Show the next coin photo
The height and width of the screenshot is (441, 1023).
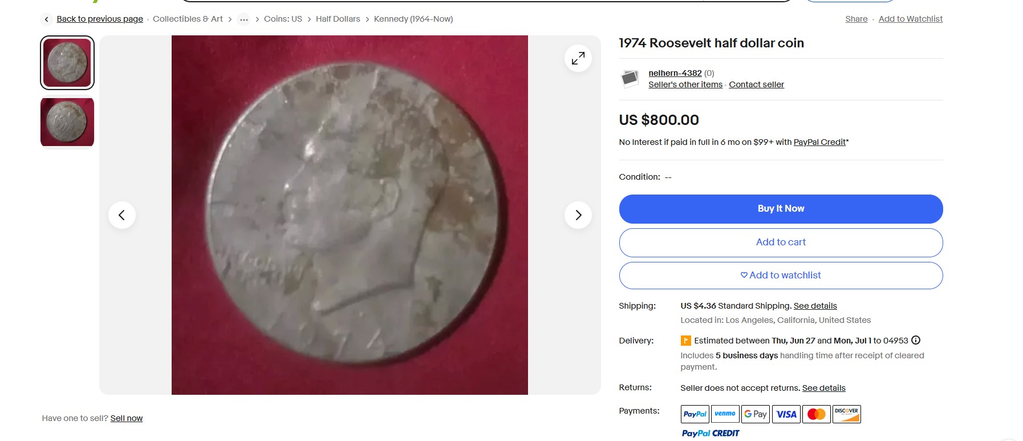(x=578, y=215)
